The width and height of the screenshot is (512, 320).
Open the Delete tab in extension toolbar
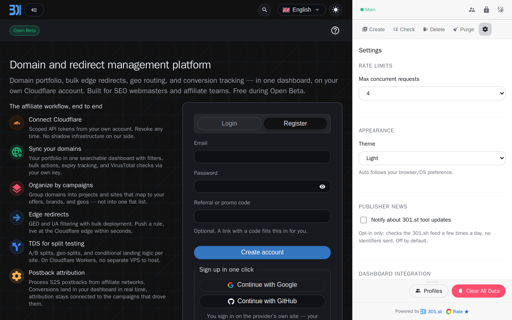434,29
